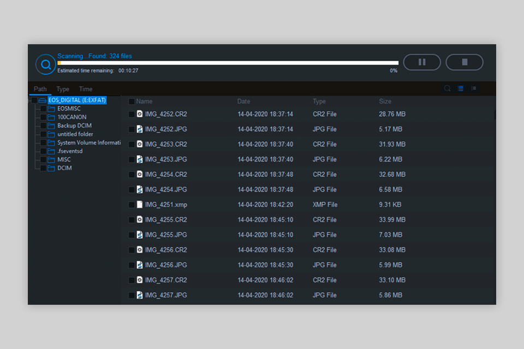Sort files by Date column

[243, 101]
